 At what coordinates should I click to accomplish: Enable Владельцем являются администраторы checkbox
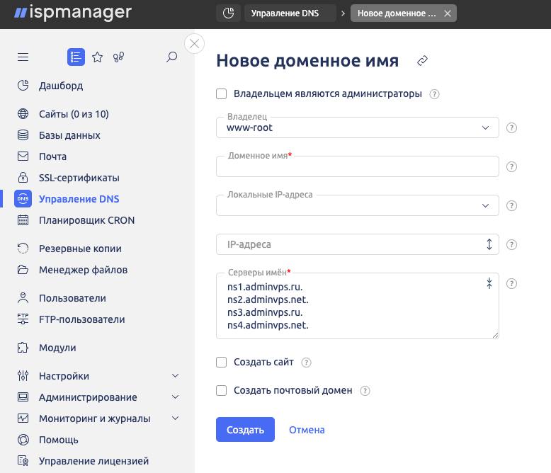[x=222, y=93]
